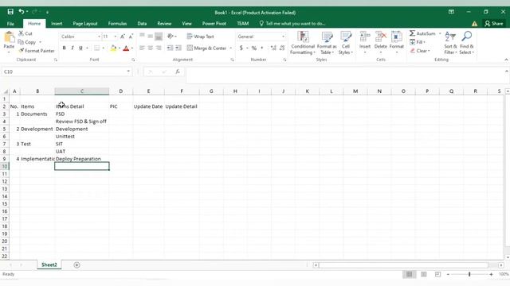Switch to the Data tab
This screenshot has width=510, height=286.
tap(142, 24)
